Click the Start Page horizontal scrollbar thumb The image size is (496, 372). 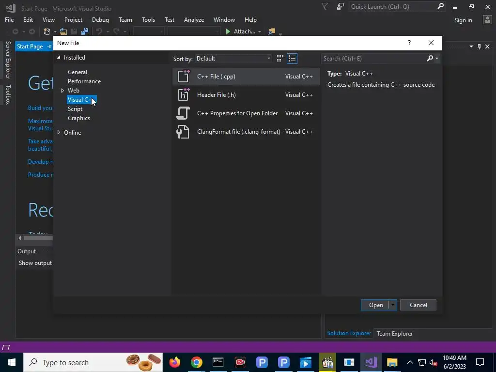38,238
